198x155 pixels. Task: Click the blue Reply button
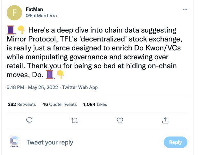click(175, 142)
